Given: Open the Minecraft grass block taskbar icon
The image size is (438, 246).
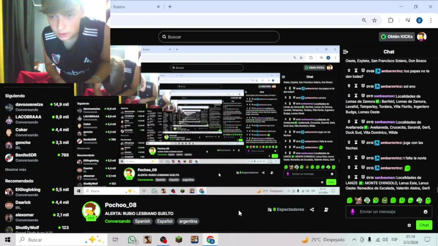Looking at the screenshot, I should click(x=179, y=240).
